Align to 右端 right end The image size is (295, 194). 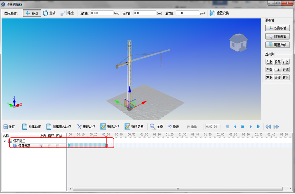tap(286, 70)
